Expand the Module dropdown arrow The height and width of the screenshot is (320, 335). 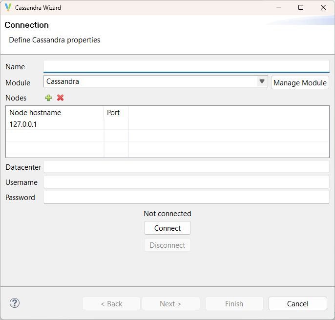[262, 81]
